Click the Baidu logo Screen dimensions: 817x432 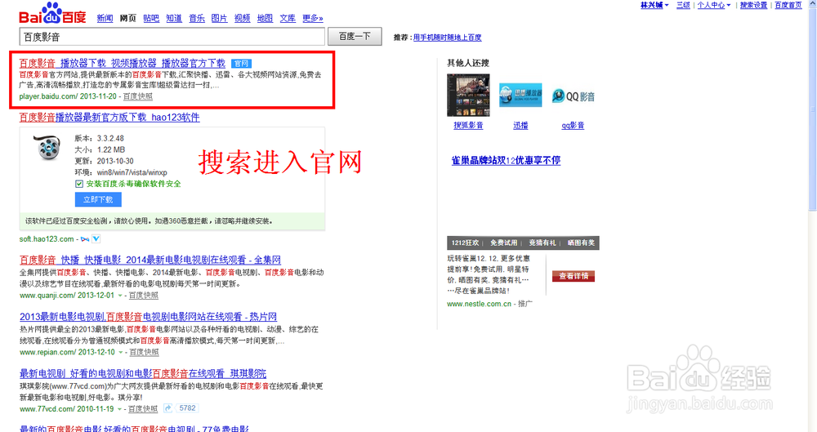pos(52,14)
